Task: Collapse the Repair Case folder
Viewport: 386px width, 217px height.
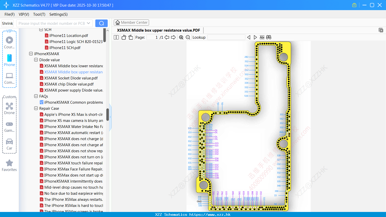Action: click(36, 108)
